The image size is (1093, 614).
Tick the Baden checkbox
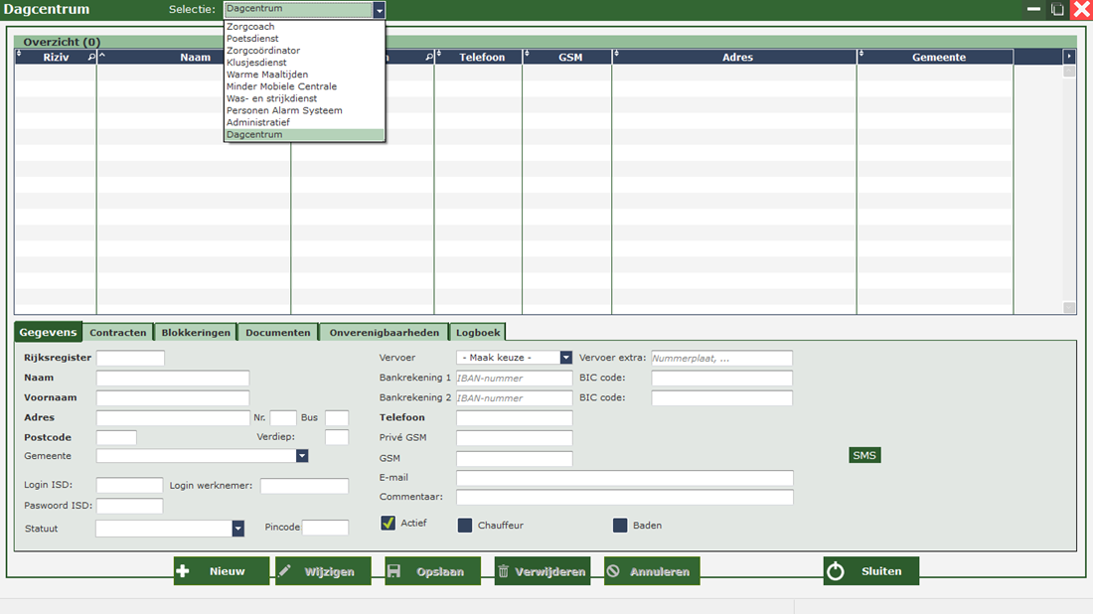[x=620, y=525]
